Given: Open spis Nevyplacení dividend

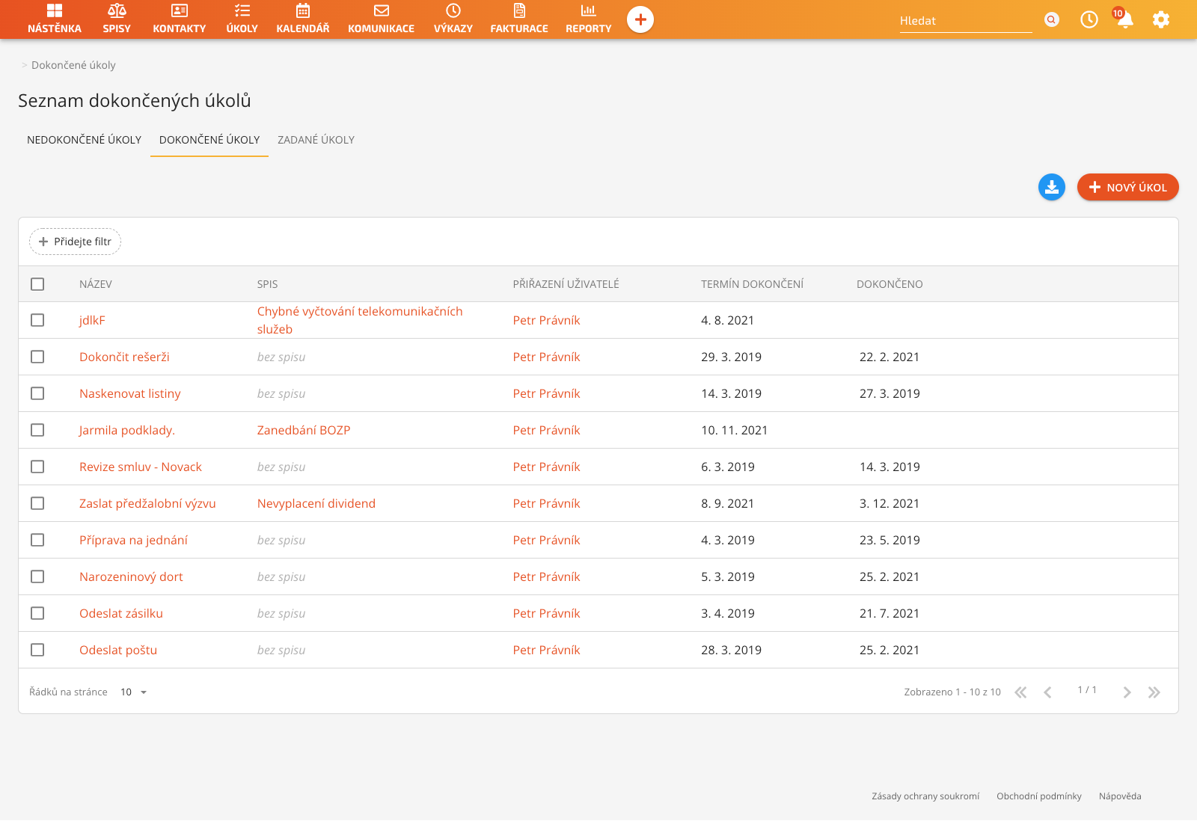Looking at the screenshot, I should (x=316, y=503).
